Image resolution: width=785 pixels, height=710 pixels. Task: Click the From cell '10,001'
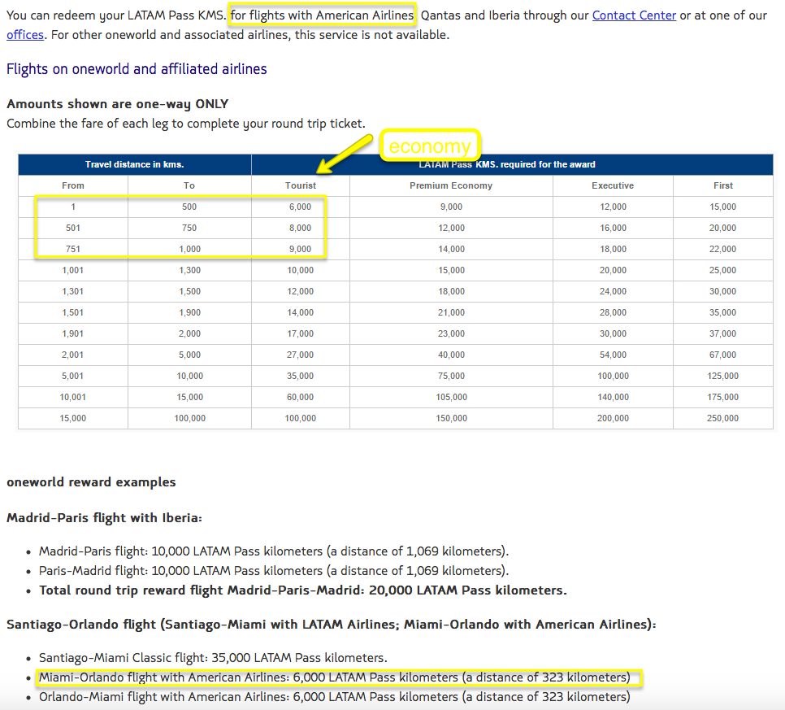click(x=73, y=397)
